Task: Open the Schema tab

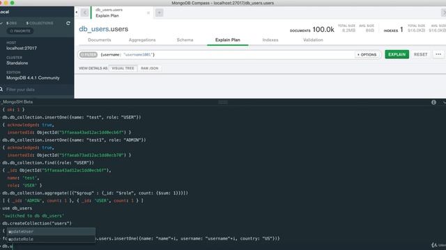Action: pyautogui.click(x=185, y=40)
